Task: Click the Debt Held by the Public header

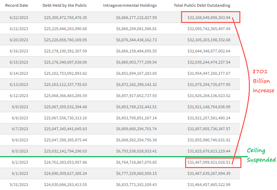Action: pos(65,5)
